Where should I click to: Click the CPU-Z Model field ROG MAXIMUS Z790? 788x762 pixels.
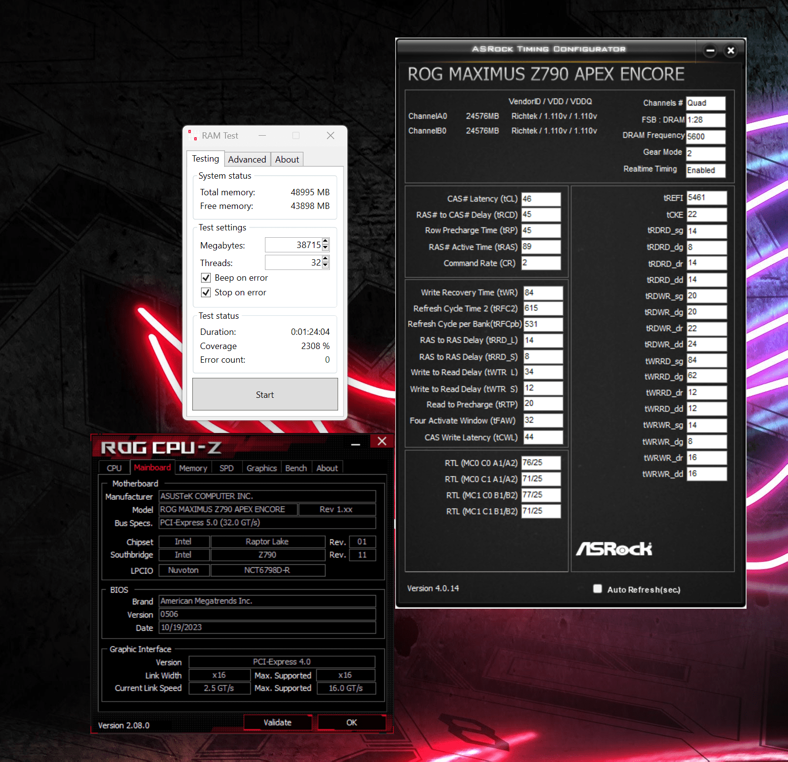point(228,510)
